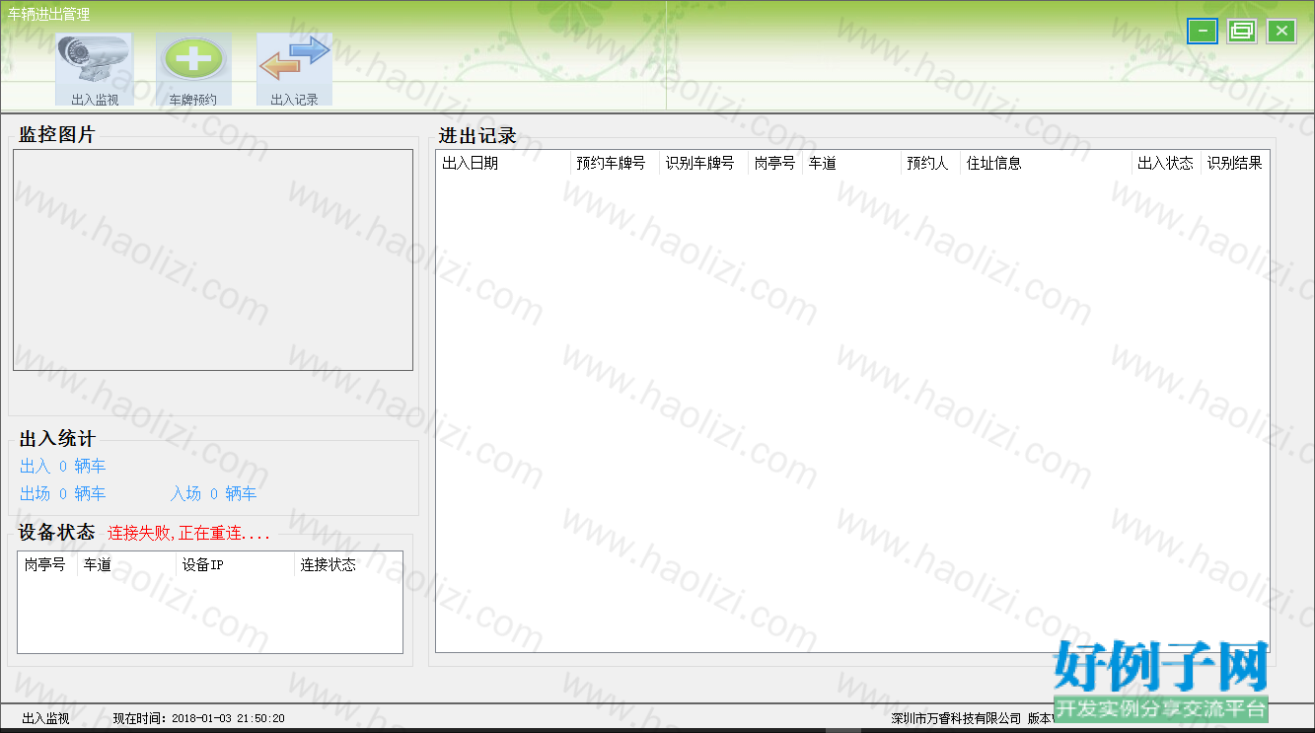Screen dimensions: 1315x733
Task: Click the 入场 0 辆车 statistic
Action: point(214,494)
